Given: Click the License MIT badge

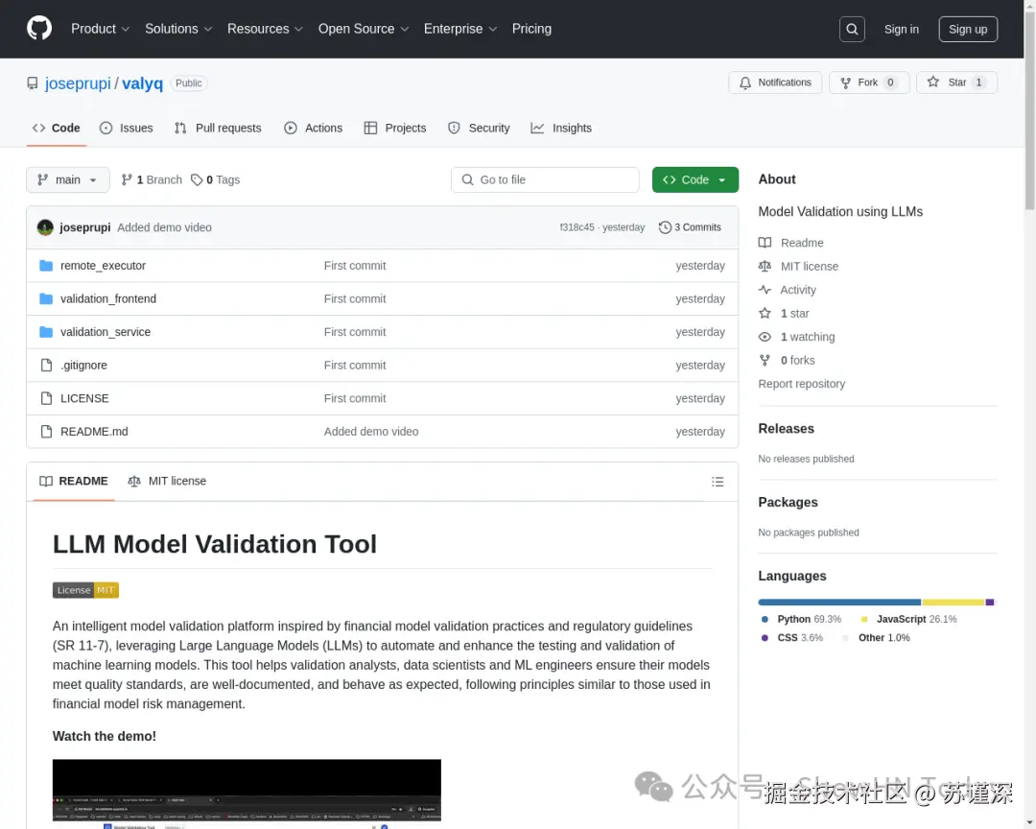Looking at the screenshot, I should (x=86, y=590).
